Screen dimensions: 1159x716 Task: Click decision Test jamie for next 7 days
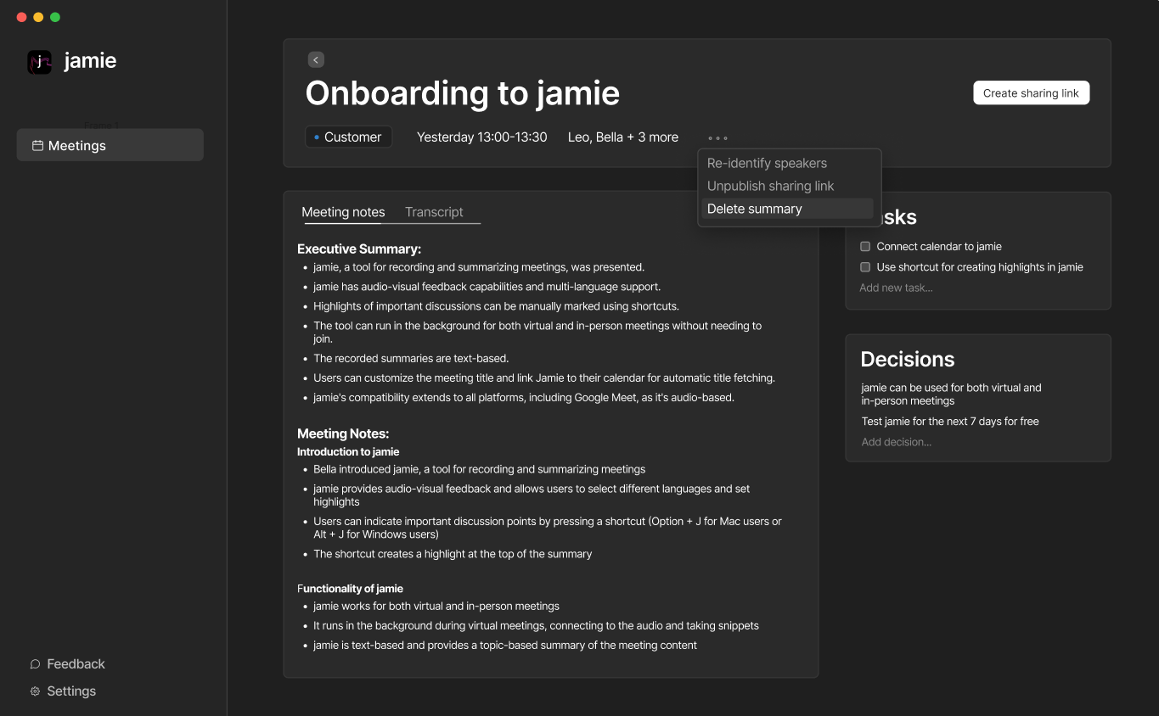click(x=950, y=422)
